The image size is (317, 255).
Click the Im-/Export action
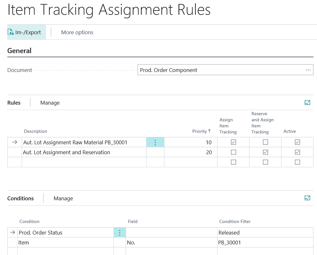(x=27, y=32)
